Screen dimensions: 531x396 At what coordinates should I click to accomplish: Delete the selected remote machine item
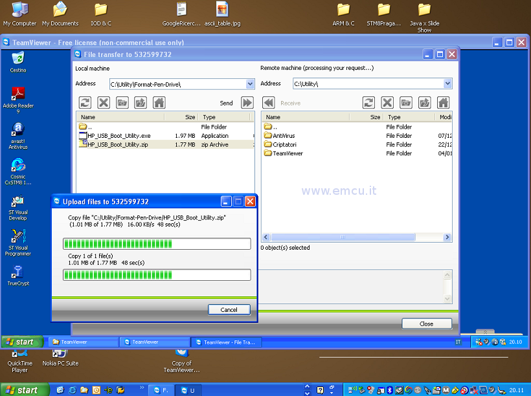pos(387,102)
